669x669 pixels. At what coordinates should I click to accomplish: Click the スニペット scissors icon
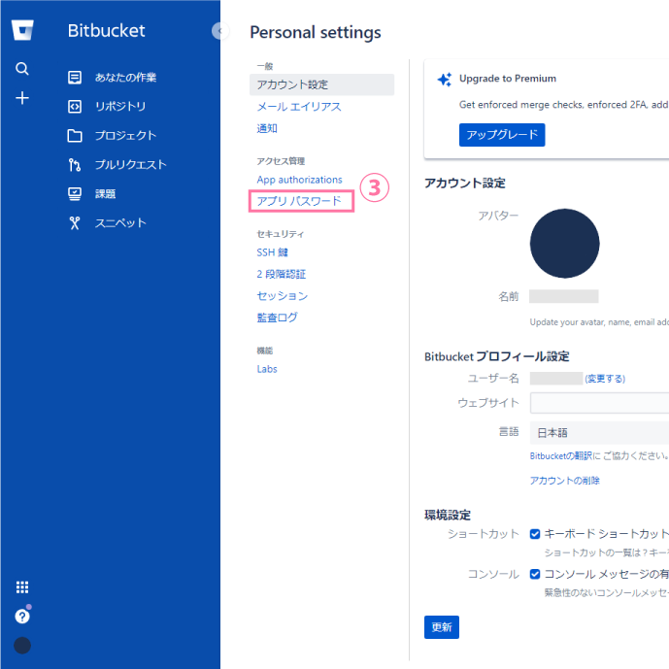(75, 222)
